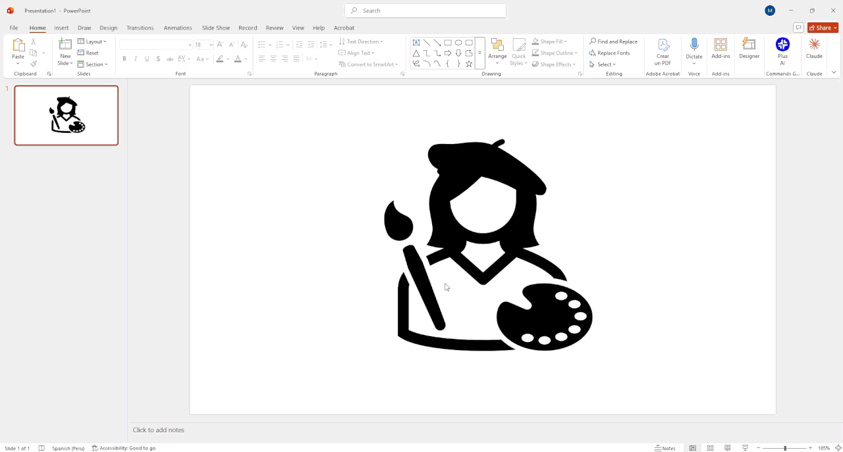
Task: Switch to Reading View icon
Action: click(x=728, y=448)
